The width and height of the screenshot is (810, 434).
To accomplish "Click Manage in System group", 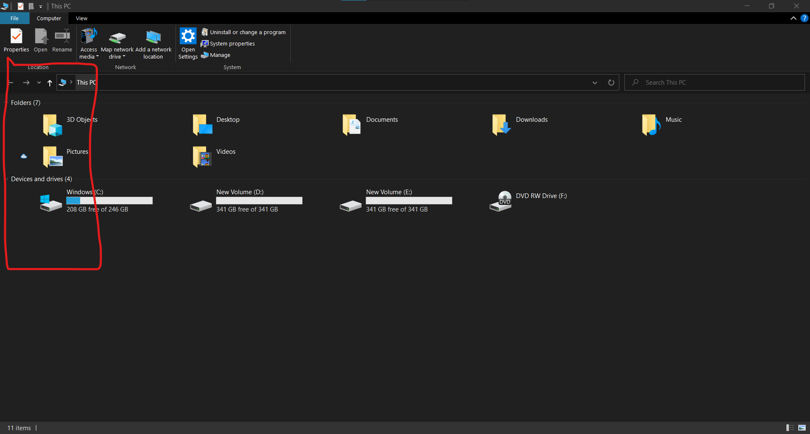I will click(x=216, y=55).
